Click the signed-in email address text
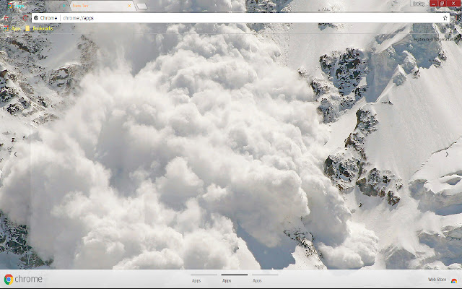Viewport: 462px width, 289px height. click(x=433, y=39)
